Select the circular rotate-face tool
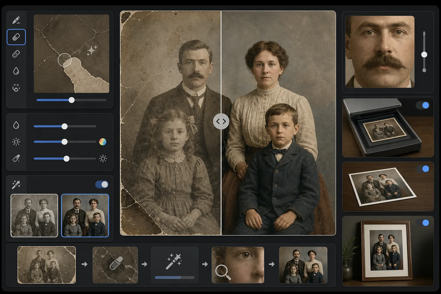441x294 pixels. [x=16, y=88]
